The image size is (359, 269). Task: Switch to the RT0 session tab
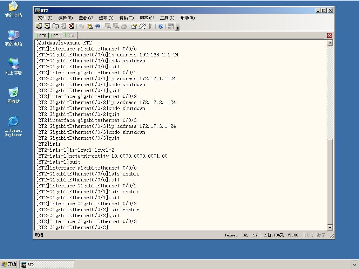tap(42, 35)
